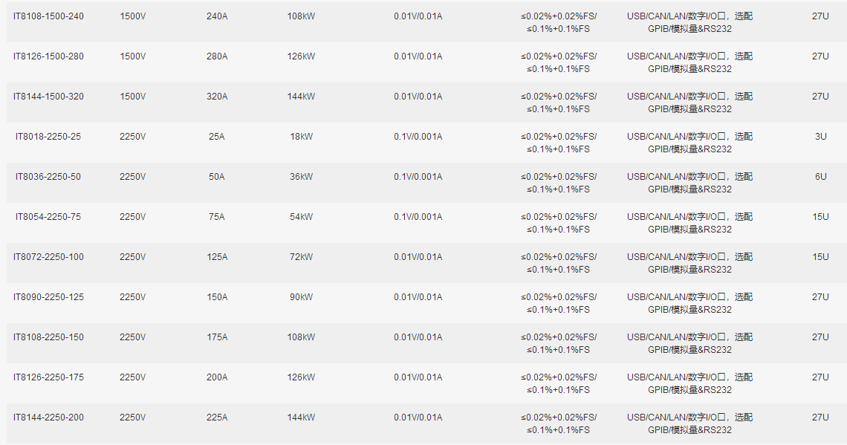Click the 3U height value
Image resolution: width=847 pixels, height=445 pixels.
click(x=820, y=137)
